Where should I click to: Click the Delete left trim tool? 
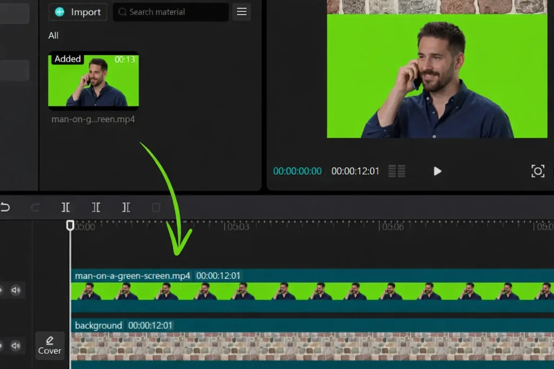click(96, 207)
